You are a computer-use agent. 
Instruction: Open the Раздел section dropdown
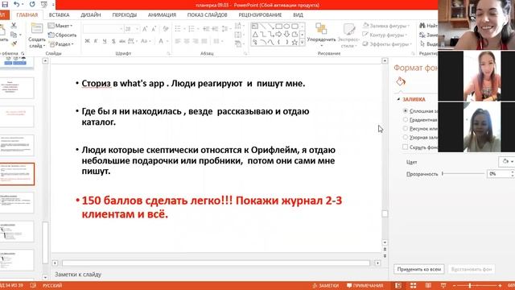61,43
